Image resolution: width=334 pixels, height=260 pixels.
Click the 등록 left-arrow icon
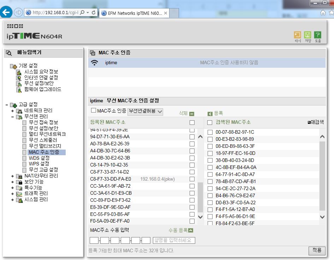point(210,114)
